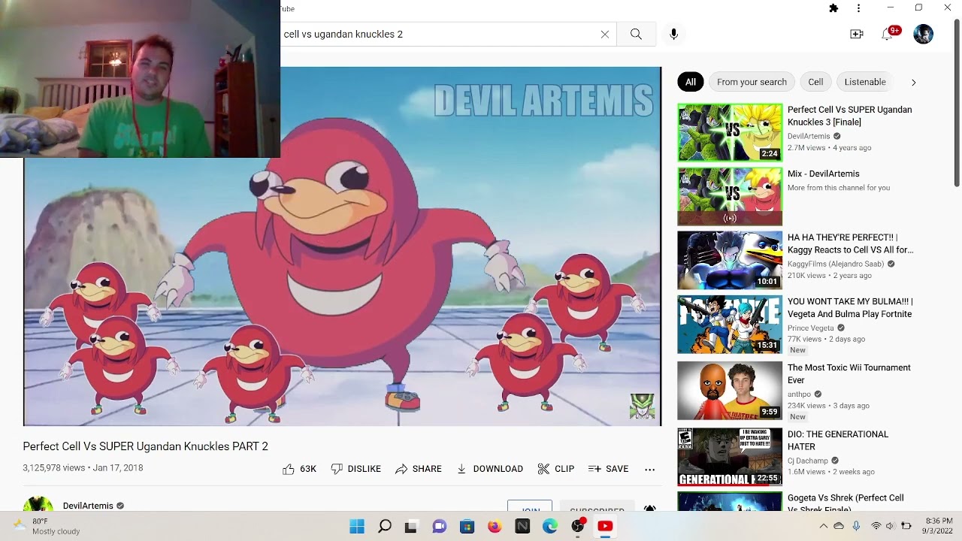Open the DevilArtemis channel name below the video
962x541 pixels.
[88, 506]
